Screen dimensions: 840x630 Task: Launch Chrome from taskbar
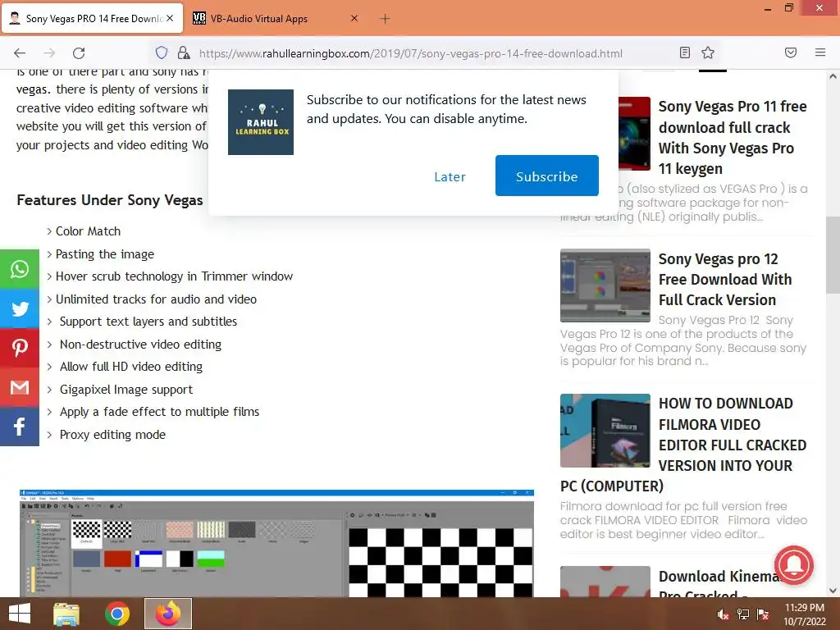(x=116, y=614)
